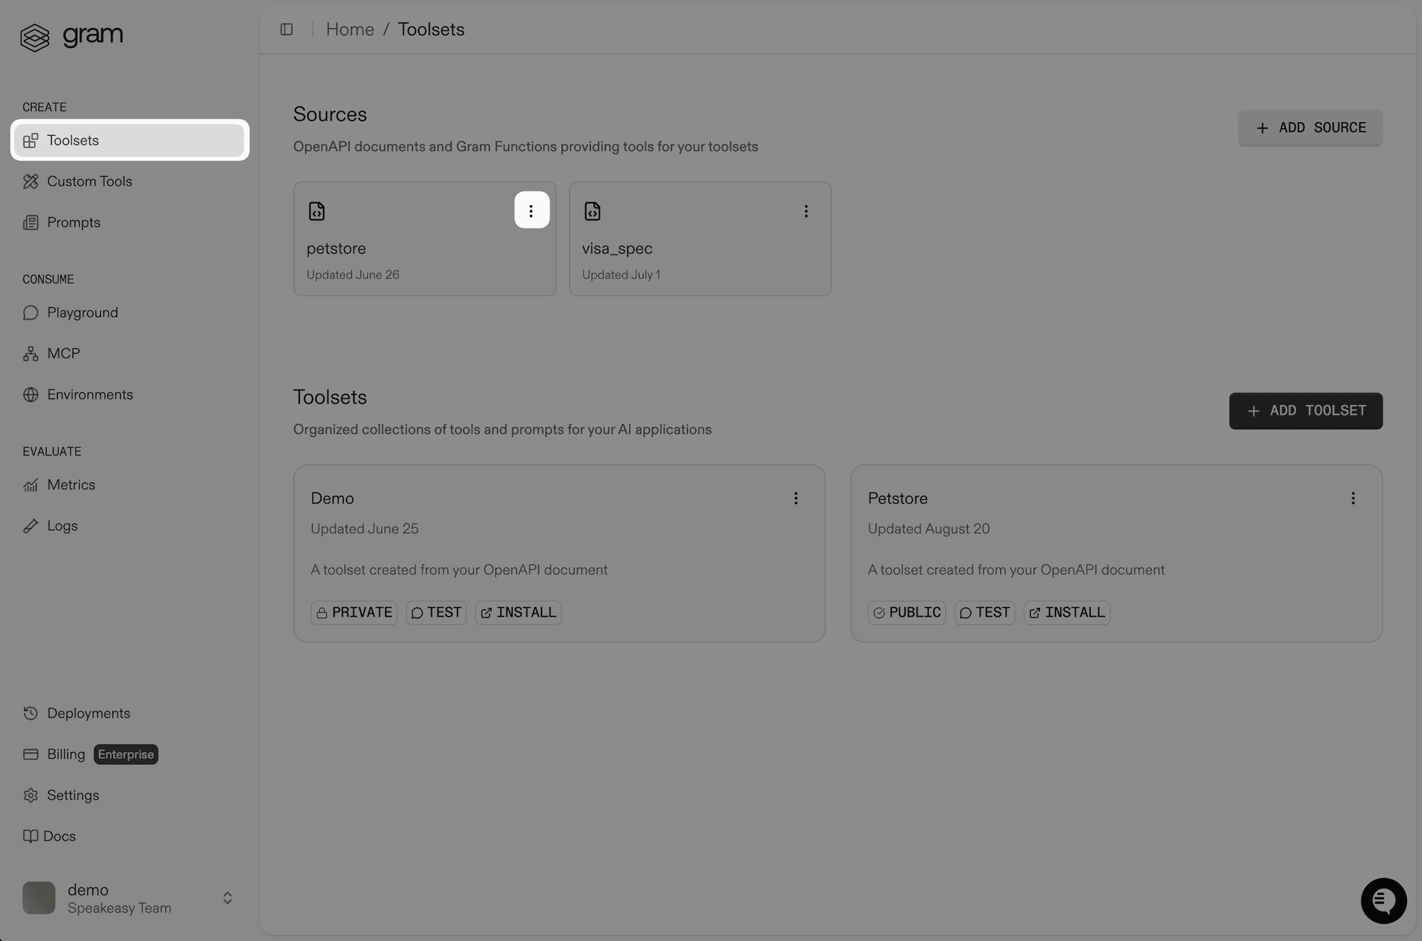Open Environments from the sidebar

90,395
